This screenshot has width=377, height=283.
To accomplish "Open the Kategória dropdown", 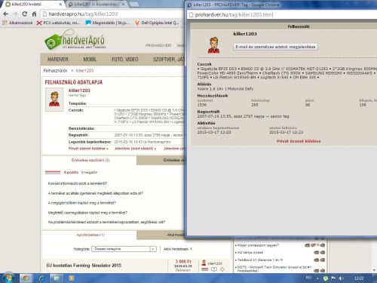I will [x=124, y=249].
